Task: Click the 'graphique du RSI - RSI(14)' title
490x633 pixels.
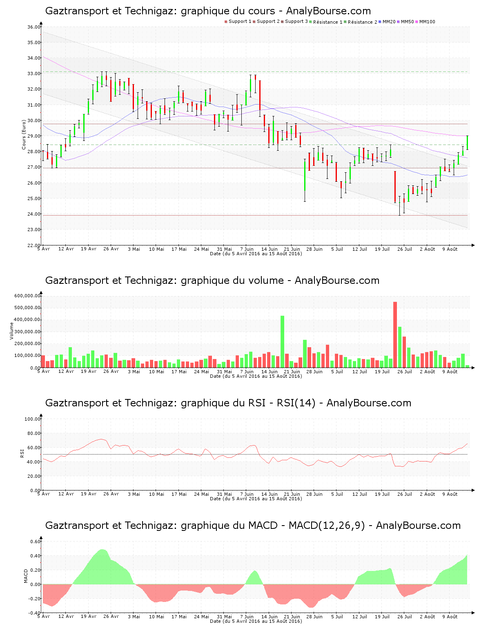Action: [228, 403]
